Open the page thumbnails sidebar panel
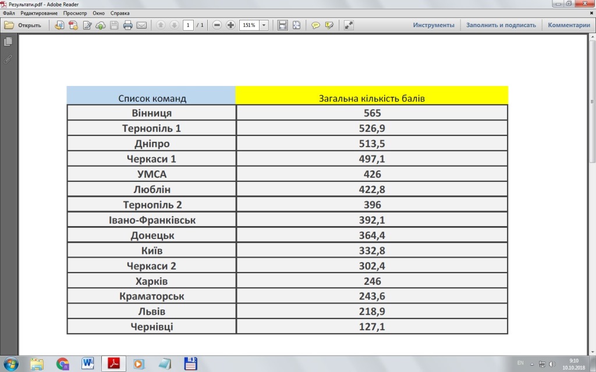The height and width of the screenshot is (372, 596). pos(8,42)
